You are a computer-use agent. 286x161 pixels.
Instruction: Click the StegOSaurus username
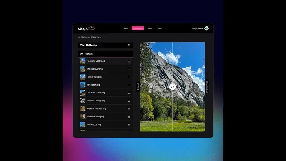(x=197, y=28)
